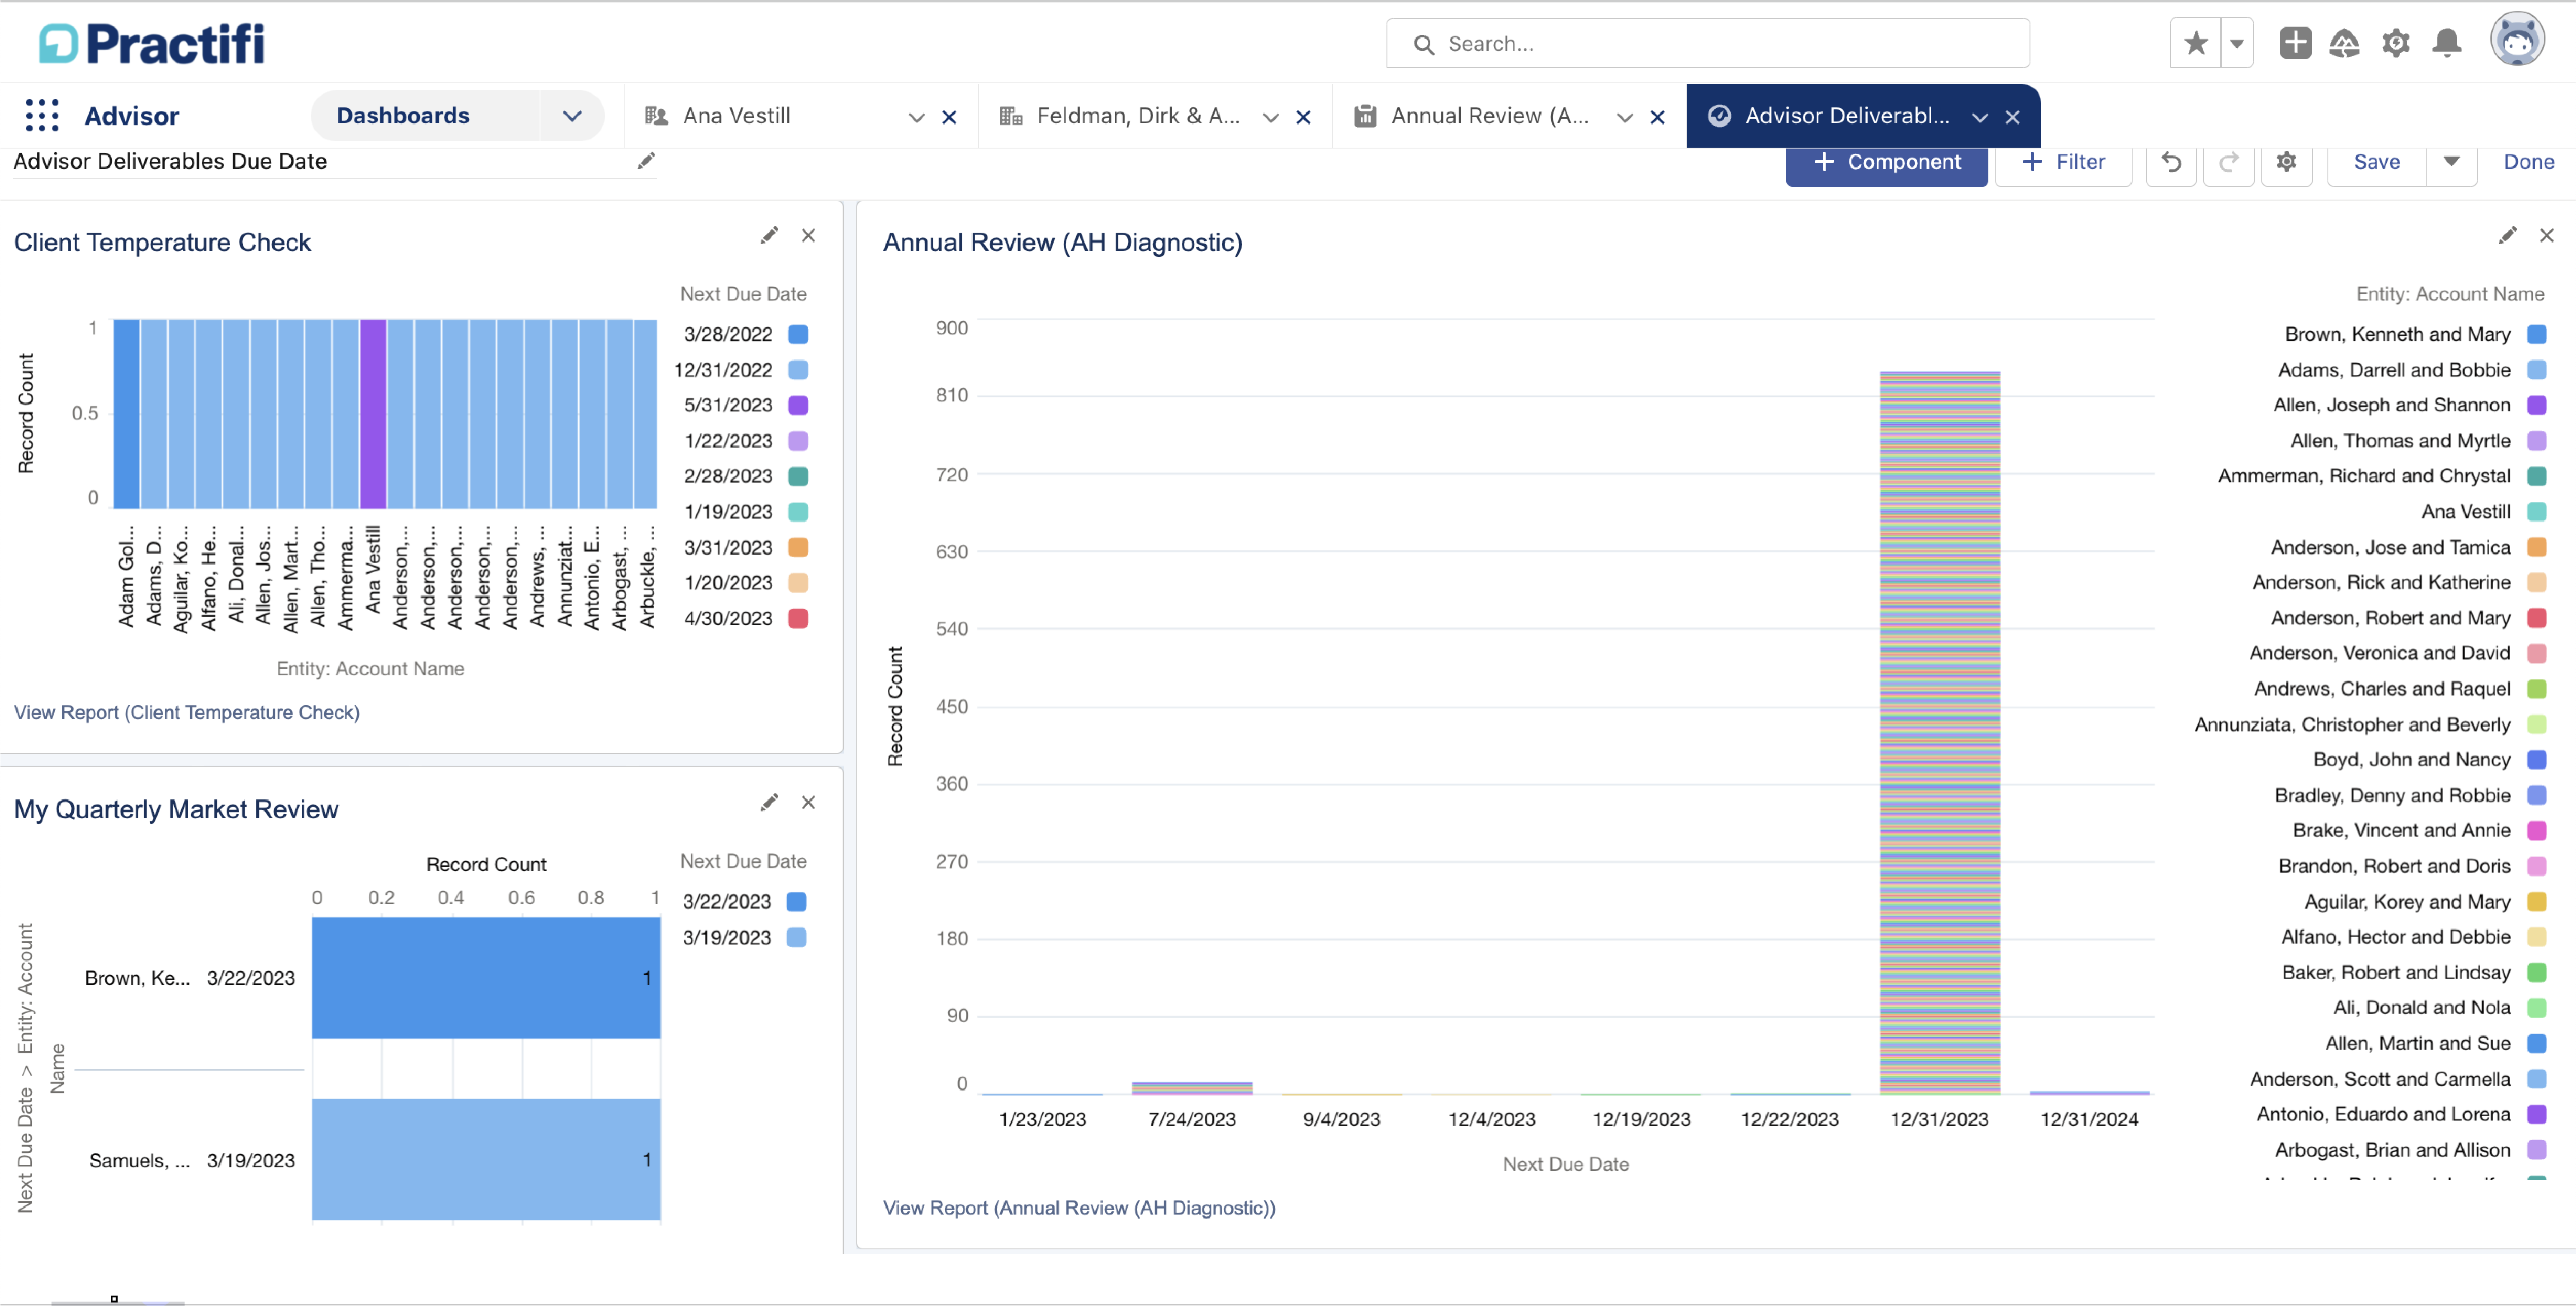Viewport: 2576px width, 1306px height.
Task: Open dashboard properties gear icon
Action: pos(2287,162)
